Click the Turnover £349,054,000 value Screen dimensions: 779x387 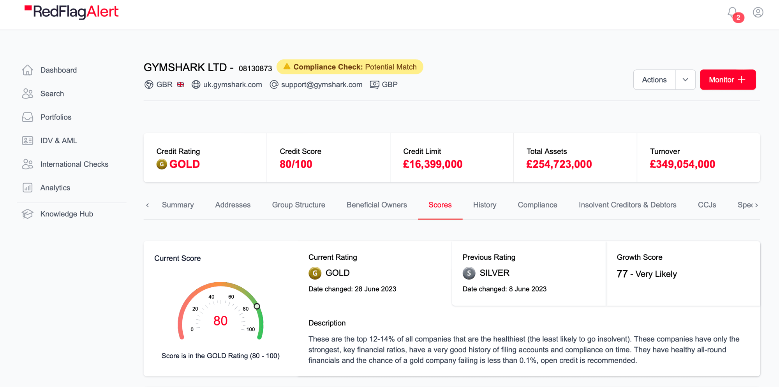pyautogui.click(x=682, y=164)
